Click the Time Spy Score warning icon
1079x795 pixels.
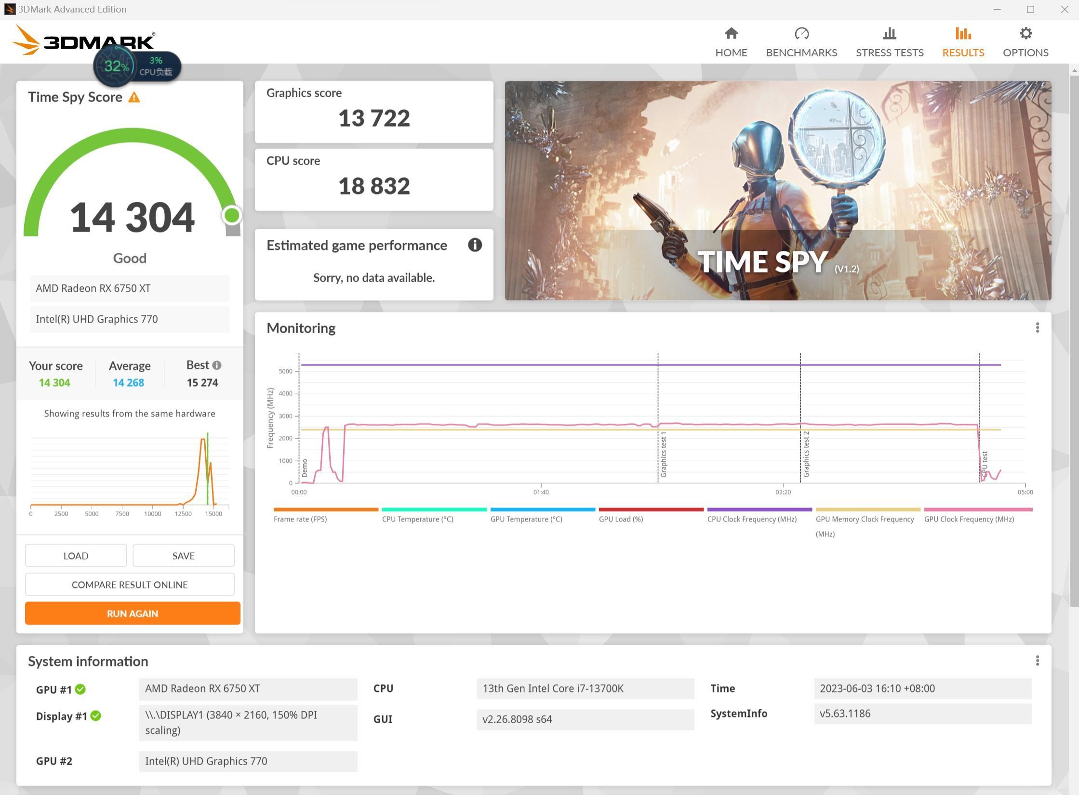tap(134, 98)
